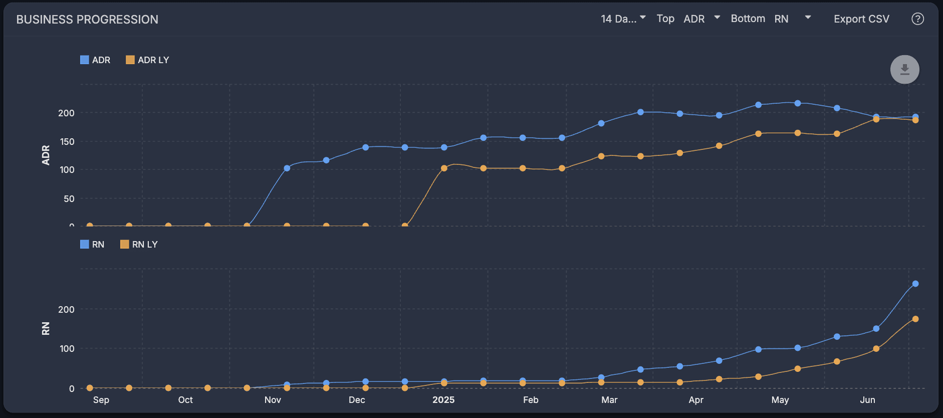This screenshot has height=418, width=943.
Task: Click the 2025 label on the x-axis
Action: (x=443, y=399)
